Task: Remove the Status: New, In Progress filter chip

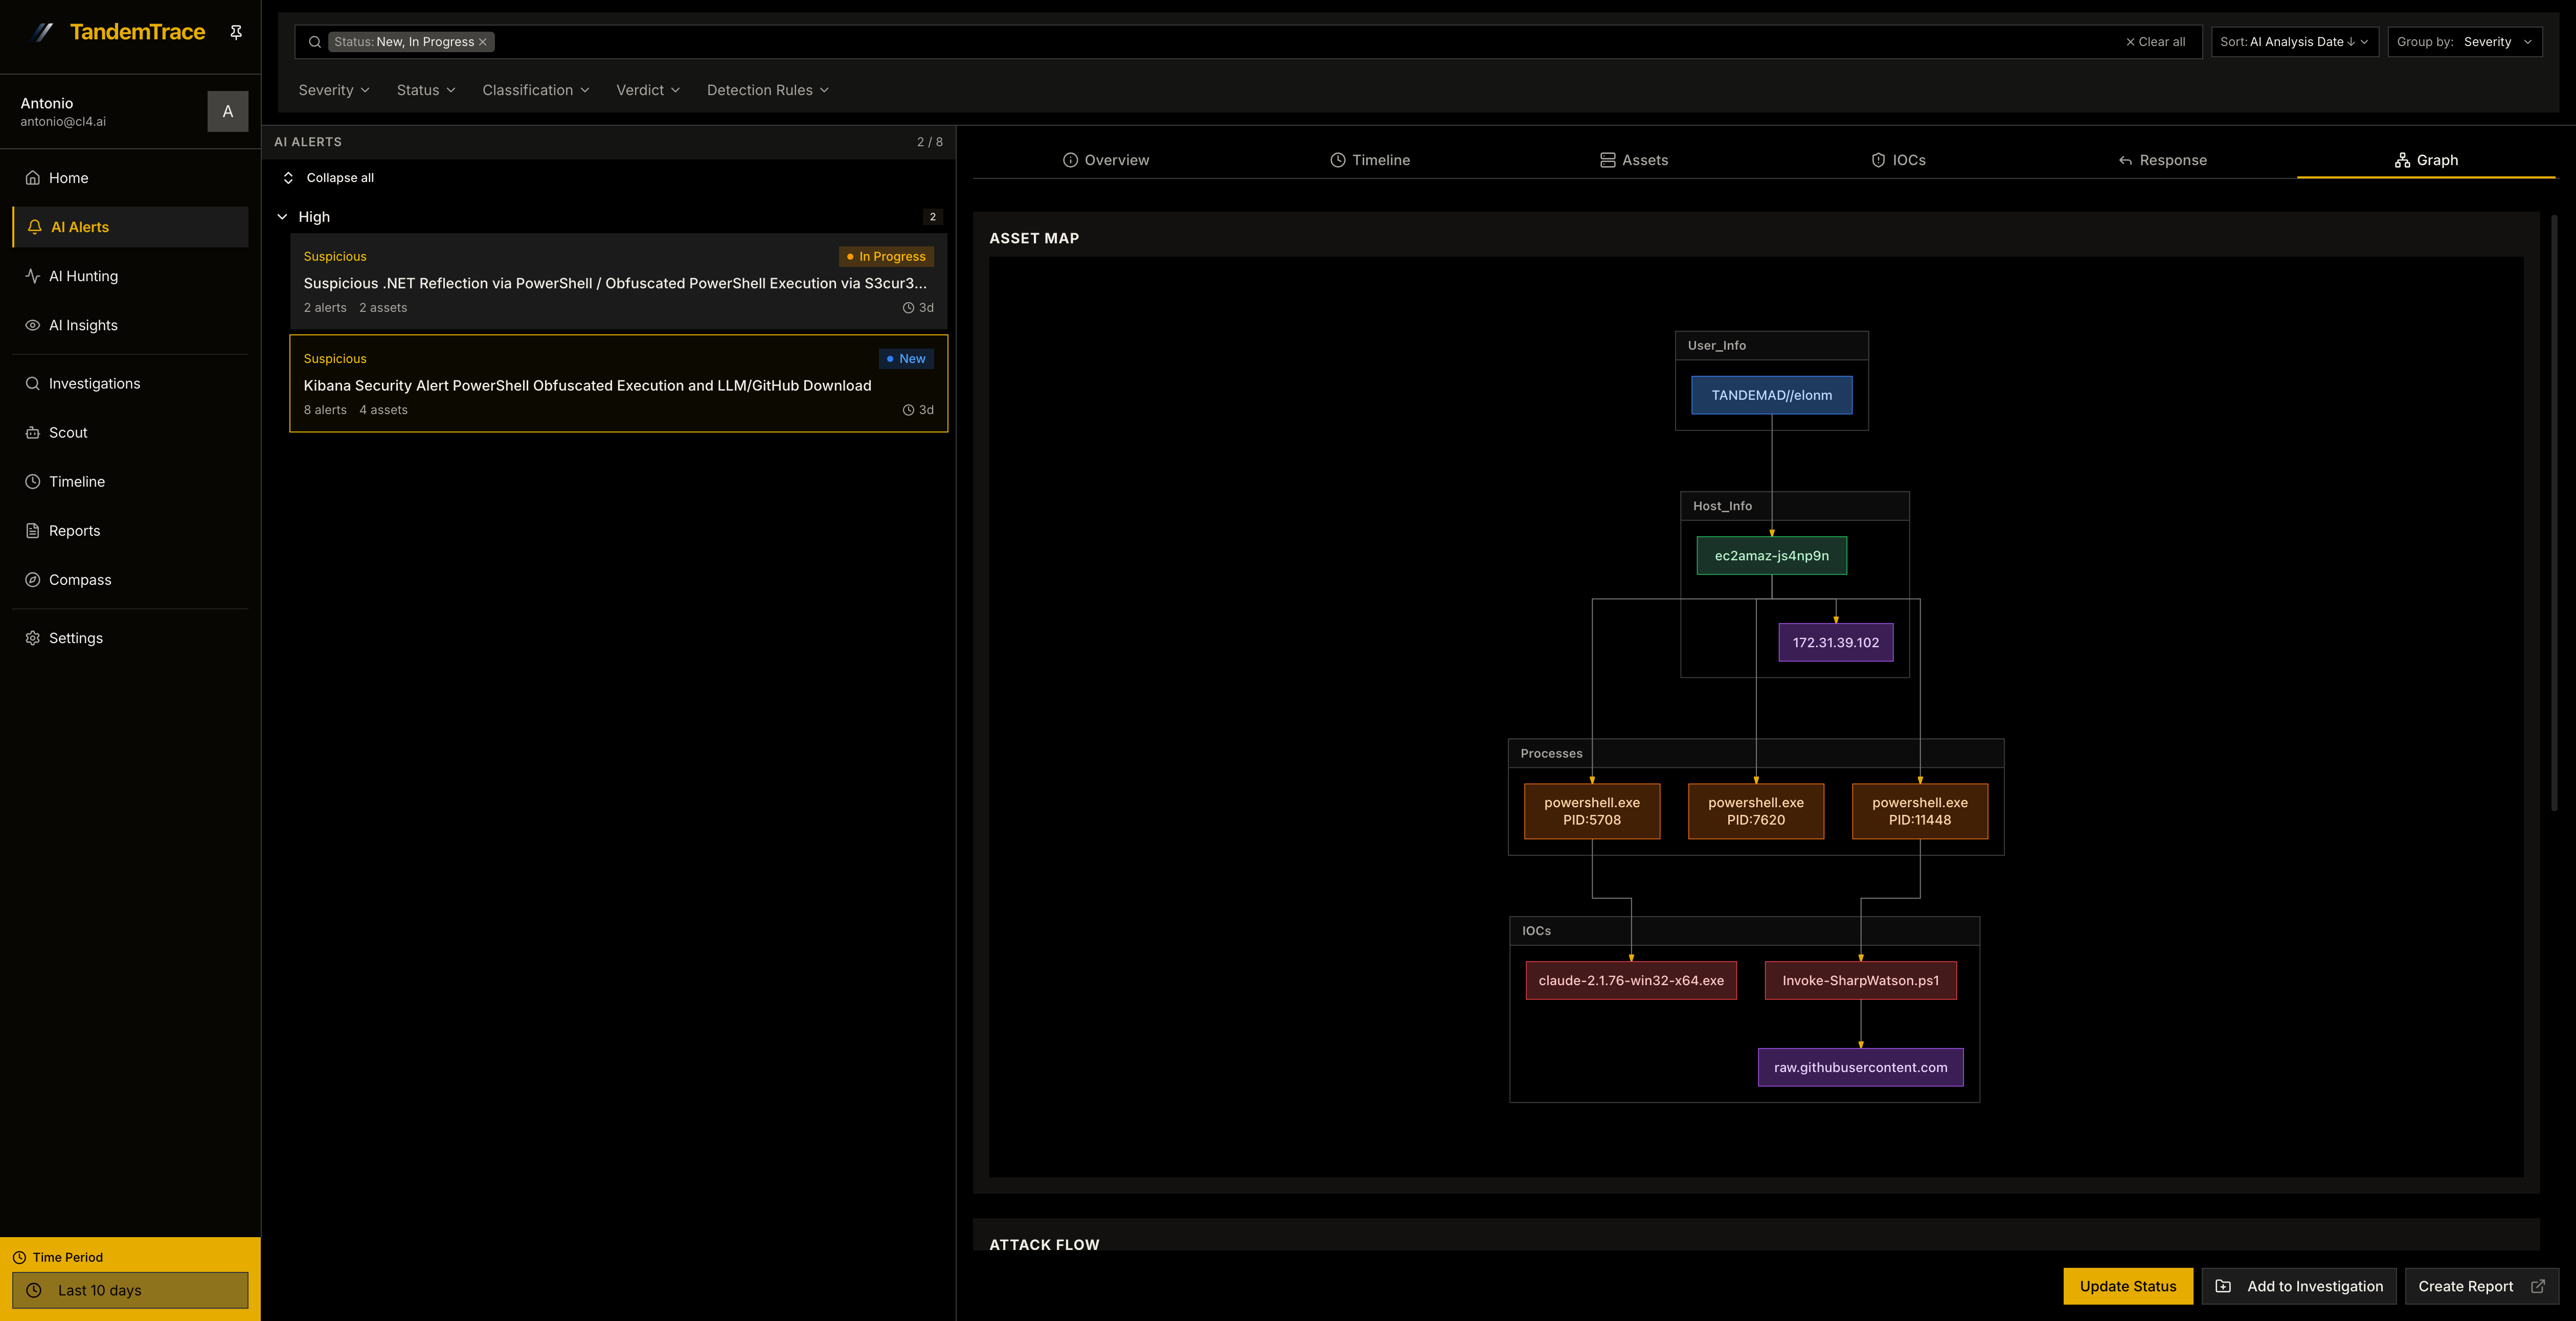Action: 483,42
